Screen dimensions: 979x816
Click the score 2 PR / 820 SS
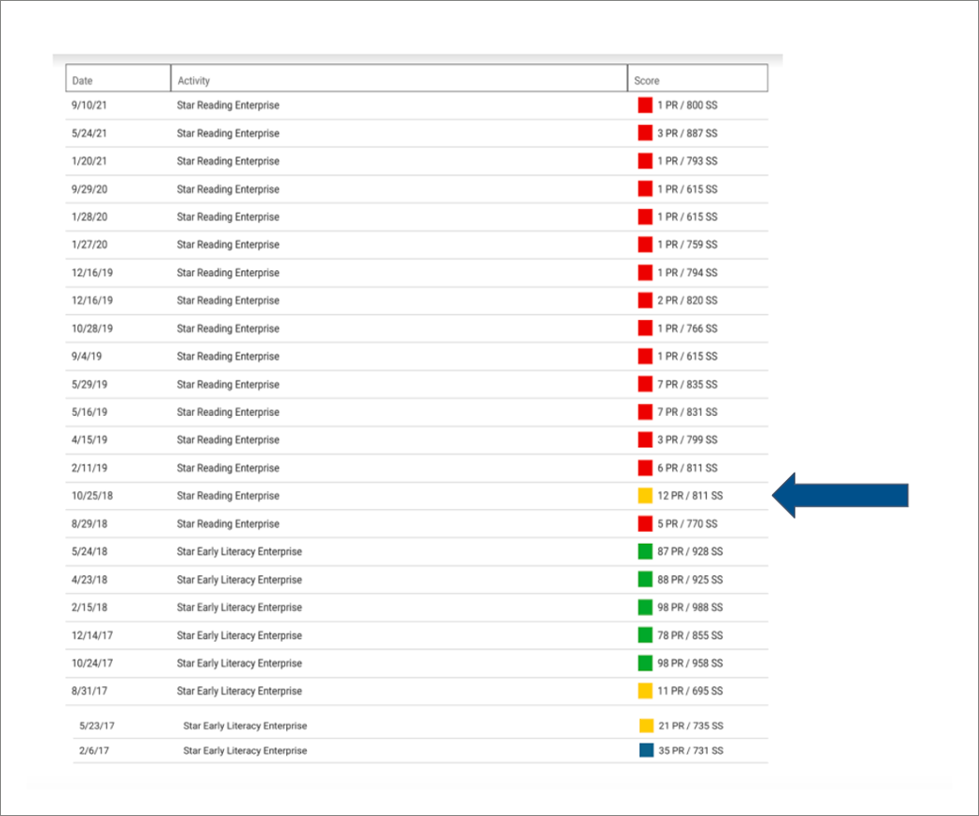[x=687, y=300]
